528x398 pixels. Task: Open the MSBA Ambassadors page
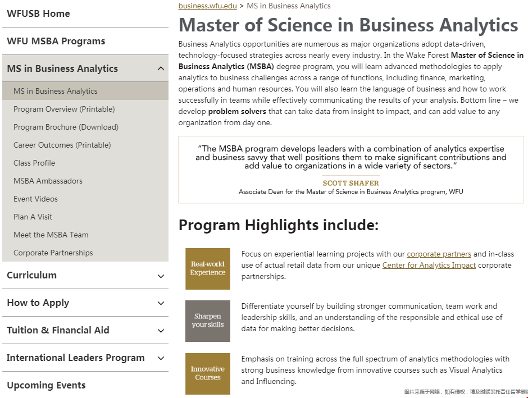click(48, 181)
